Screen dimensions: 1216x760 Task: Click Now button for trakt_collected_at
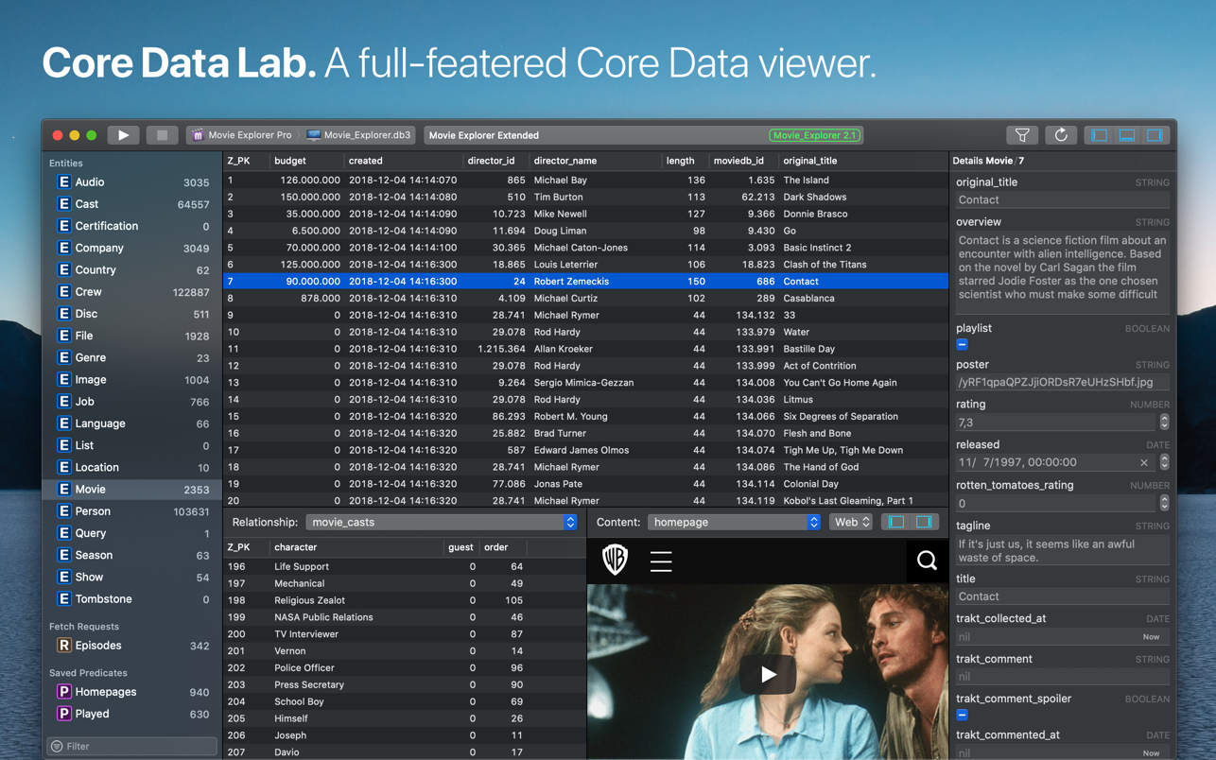click(x=1151, y=637)
